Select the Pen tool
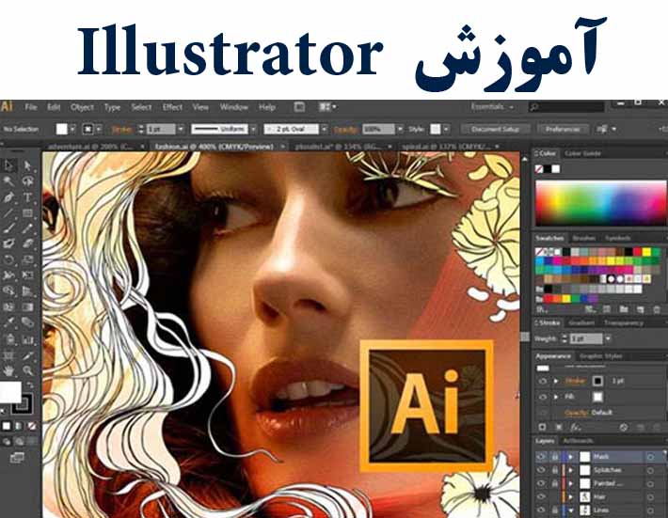The height and width of the screenshot is (518, 668). [9, 197]
